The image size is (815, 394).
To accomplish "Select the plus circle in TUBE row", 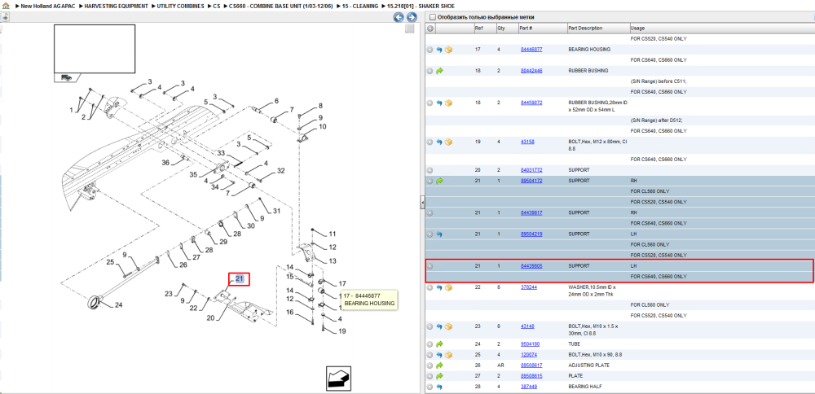I will (430, 344).
